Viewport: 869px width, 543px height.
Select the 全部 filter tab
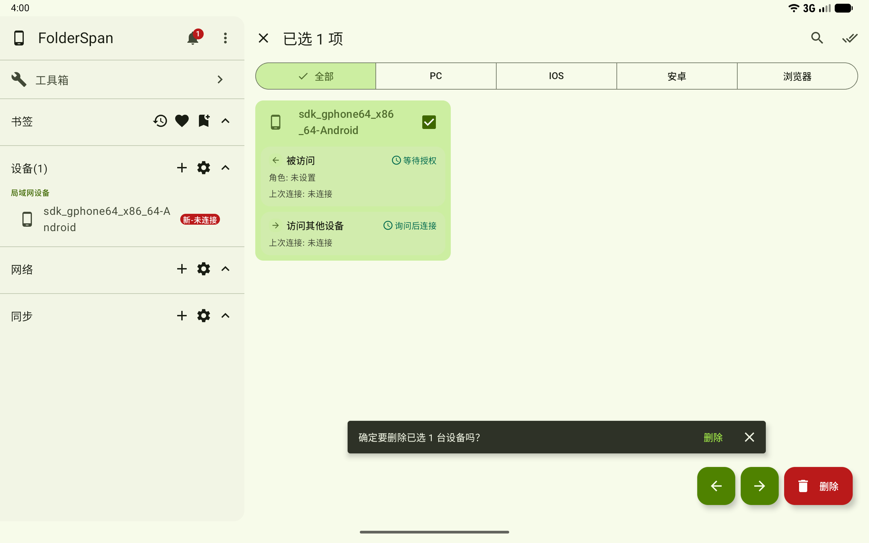tap(316, 76)
